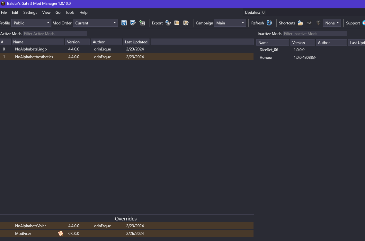365x241 pixels.
Task: Open the Profile dropdown showing Public
Action: (31, 23)
